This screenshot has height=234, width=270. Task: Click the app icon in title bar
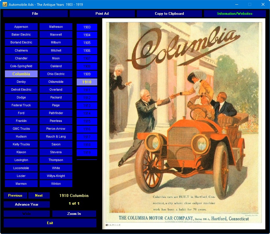click(5, 4)
